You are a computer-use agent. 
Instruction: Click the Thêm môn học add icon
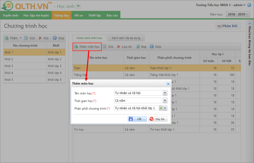pos(76,47)
